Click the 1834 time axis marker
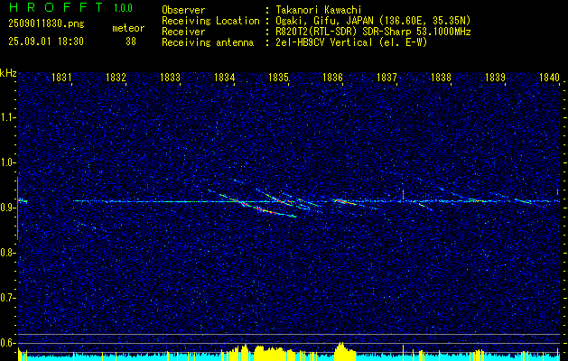This screenshot has width=568, height=361. click(224, 78)
